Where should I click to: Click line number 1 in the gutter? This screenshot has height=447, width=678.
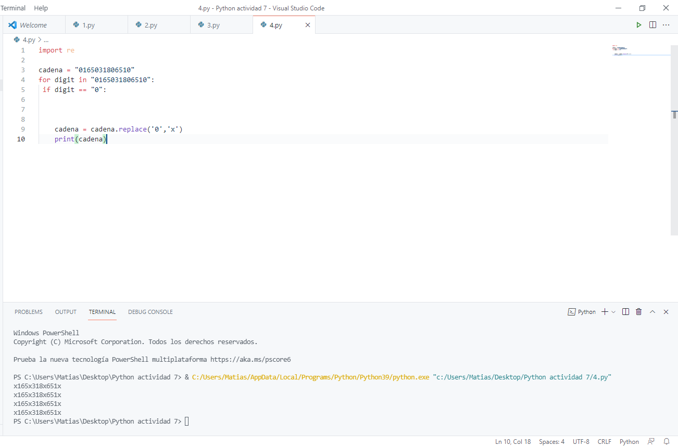pos(23,50)
